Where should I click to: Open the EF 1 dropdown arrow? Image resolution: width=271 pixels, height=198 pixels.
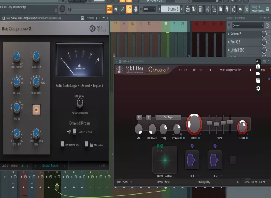(198, 176)
